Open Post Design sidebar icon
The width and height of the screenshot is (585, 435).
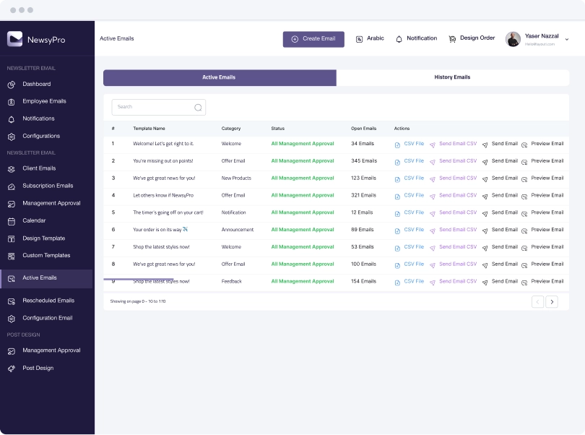(12, 369)
